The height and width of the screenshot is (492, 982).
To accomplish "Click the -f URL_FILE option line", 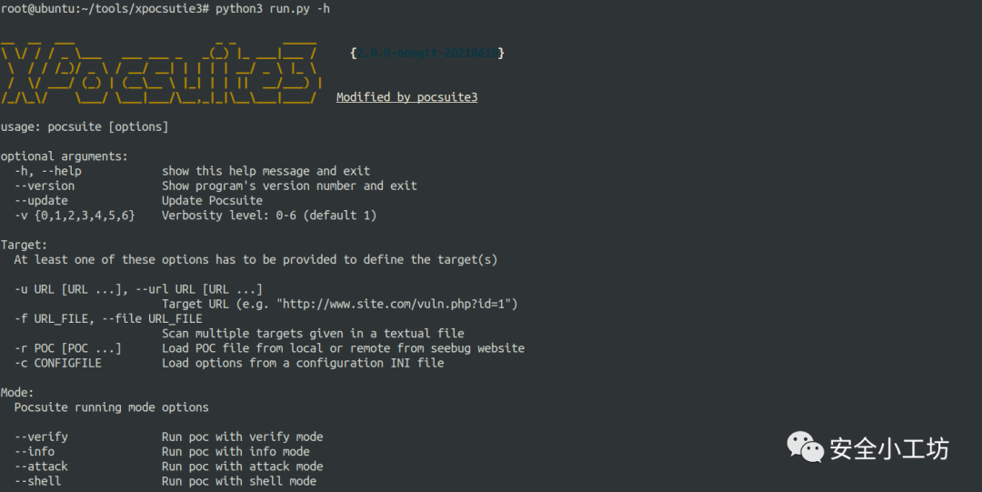I will tap(108, 318).
